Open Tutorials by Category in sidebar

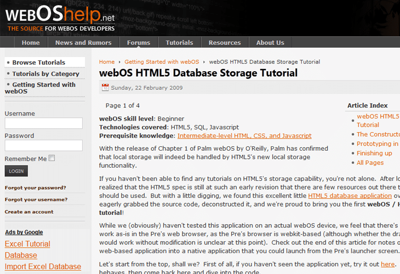(x=46, y=74)
